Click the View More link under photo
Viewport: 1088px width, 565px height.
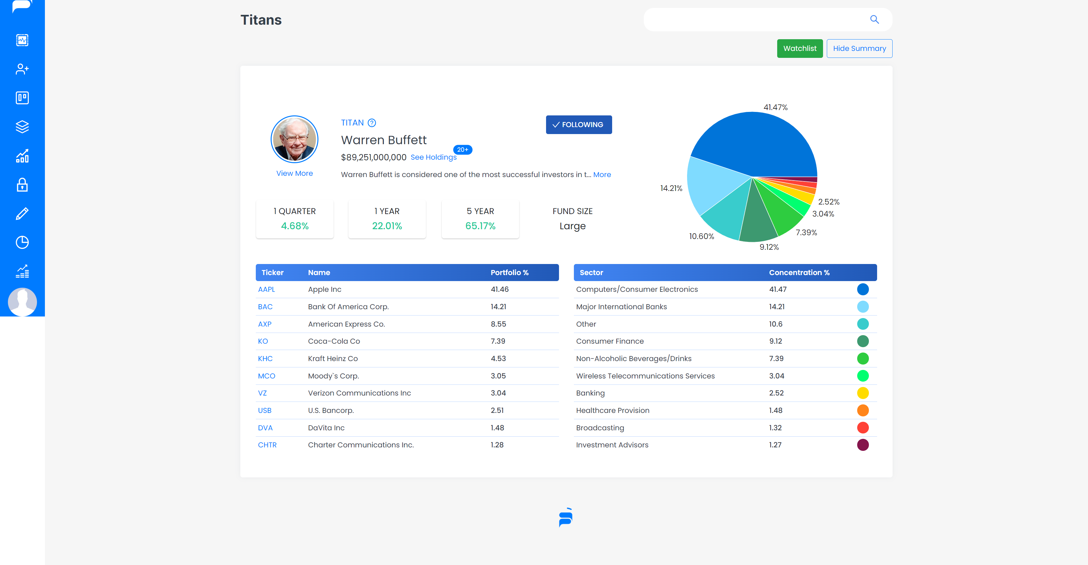click(294, 173)
